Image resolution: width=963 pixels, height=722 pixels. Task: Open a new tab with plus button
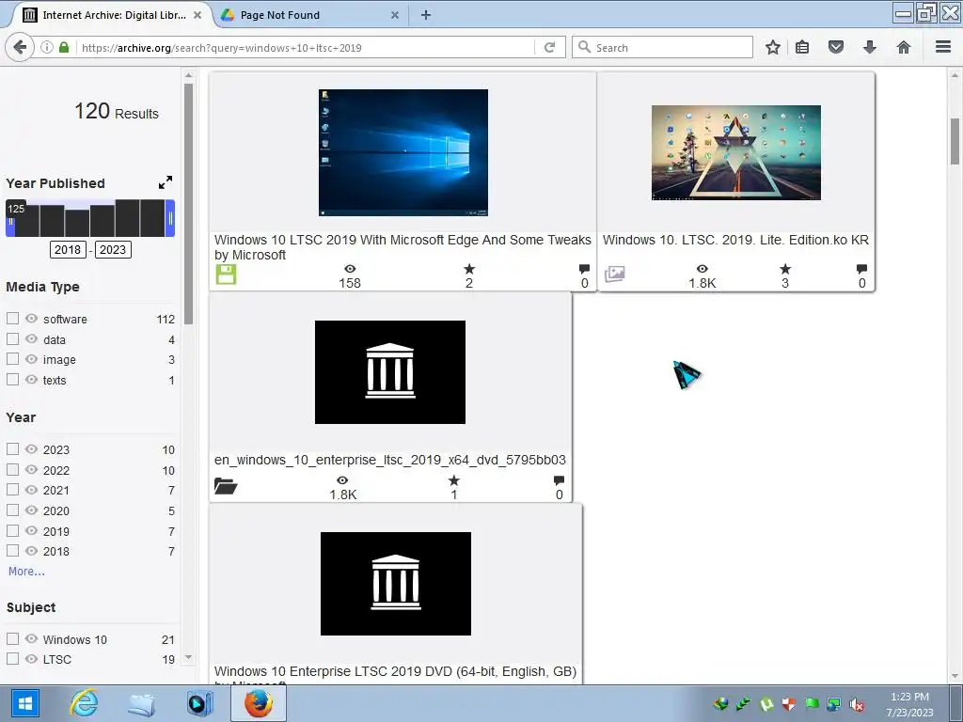[426, 15]
